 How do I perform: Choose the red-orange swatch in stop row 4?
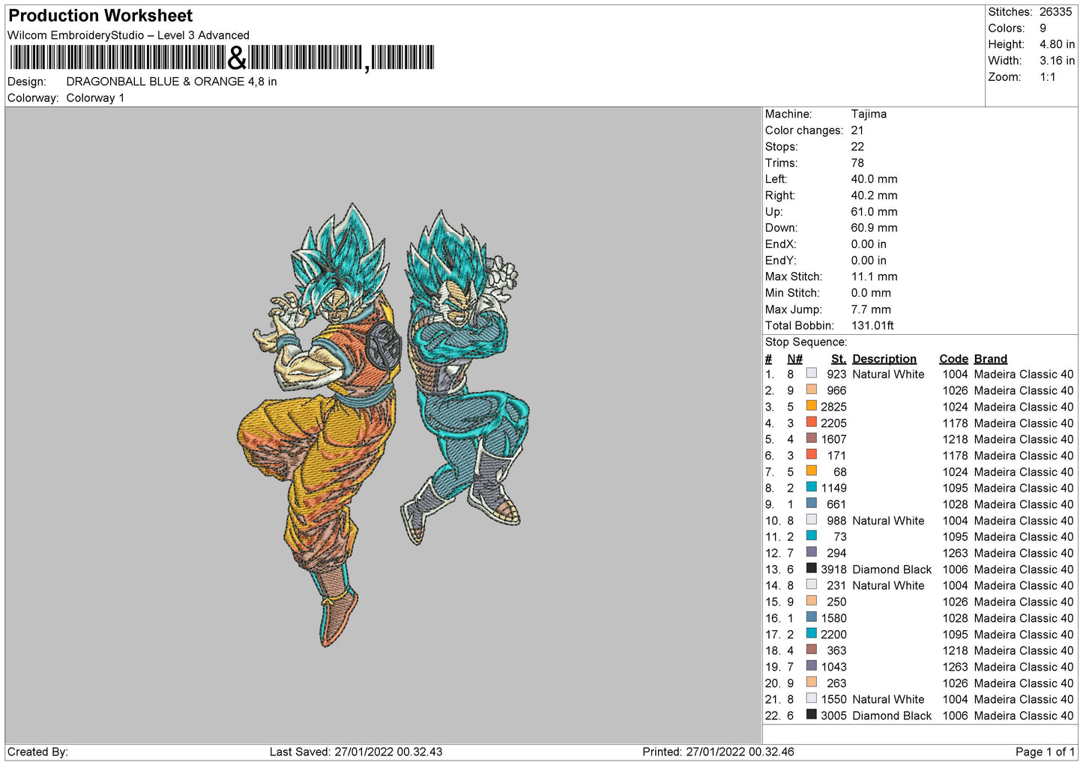(811, 423)
